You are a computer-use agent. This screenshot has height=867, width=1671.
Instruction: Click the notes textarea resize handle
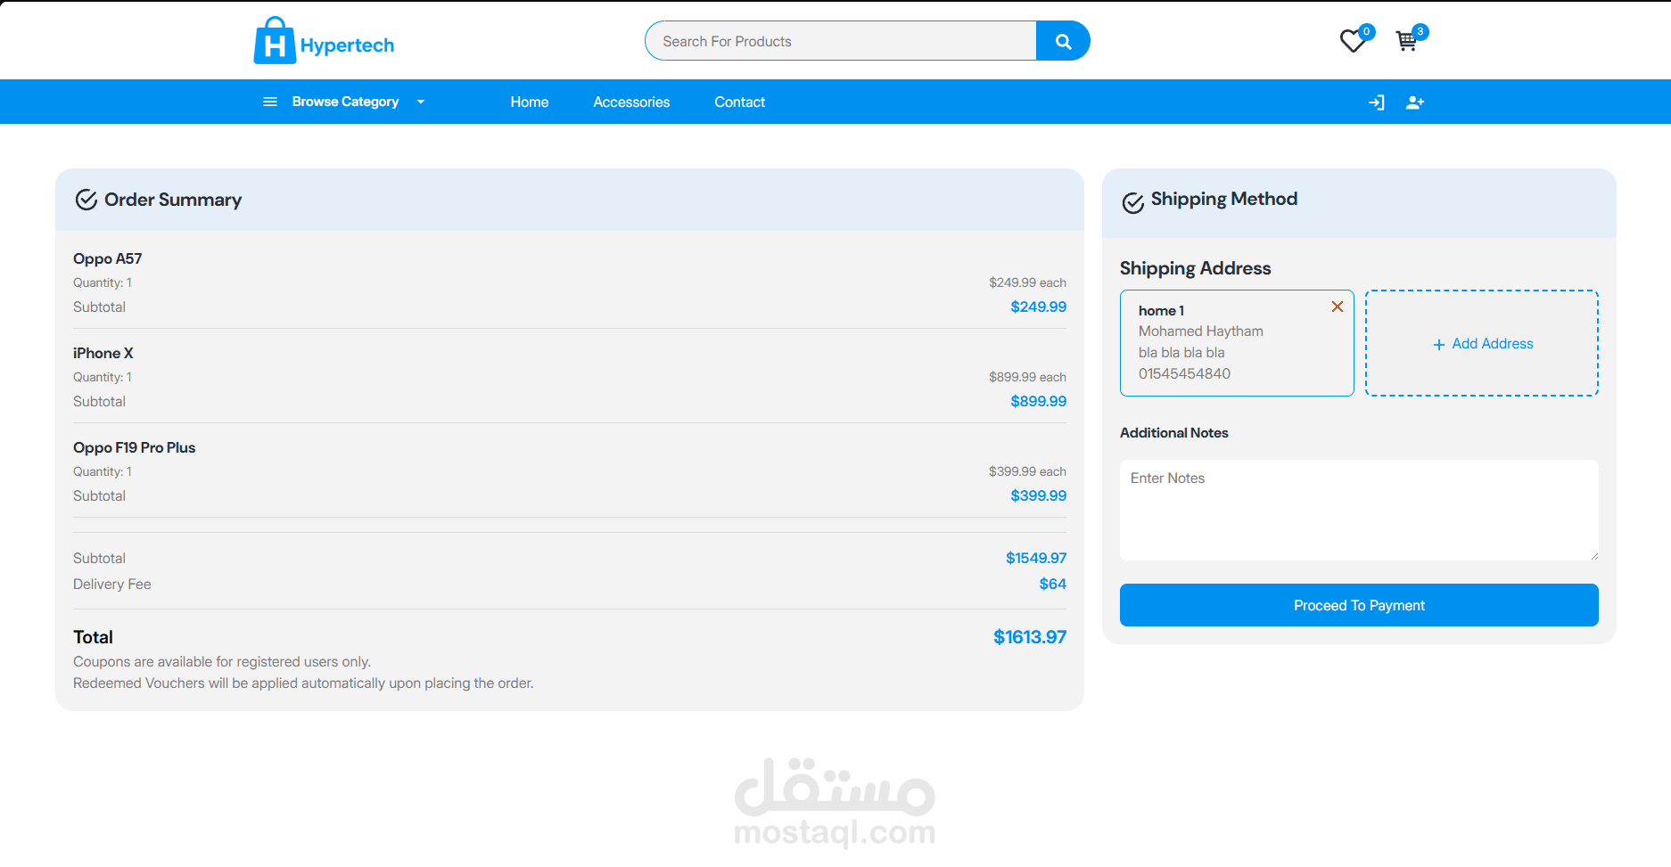click(1593, 555)
